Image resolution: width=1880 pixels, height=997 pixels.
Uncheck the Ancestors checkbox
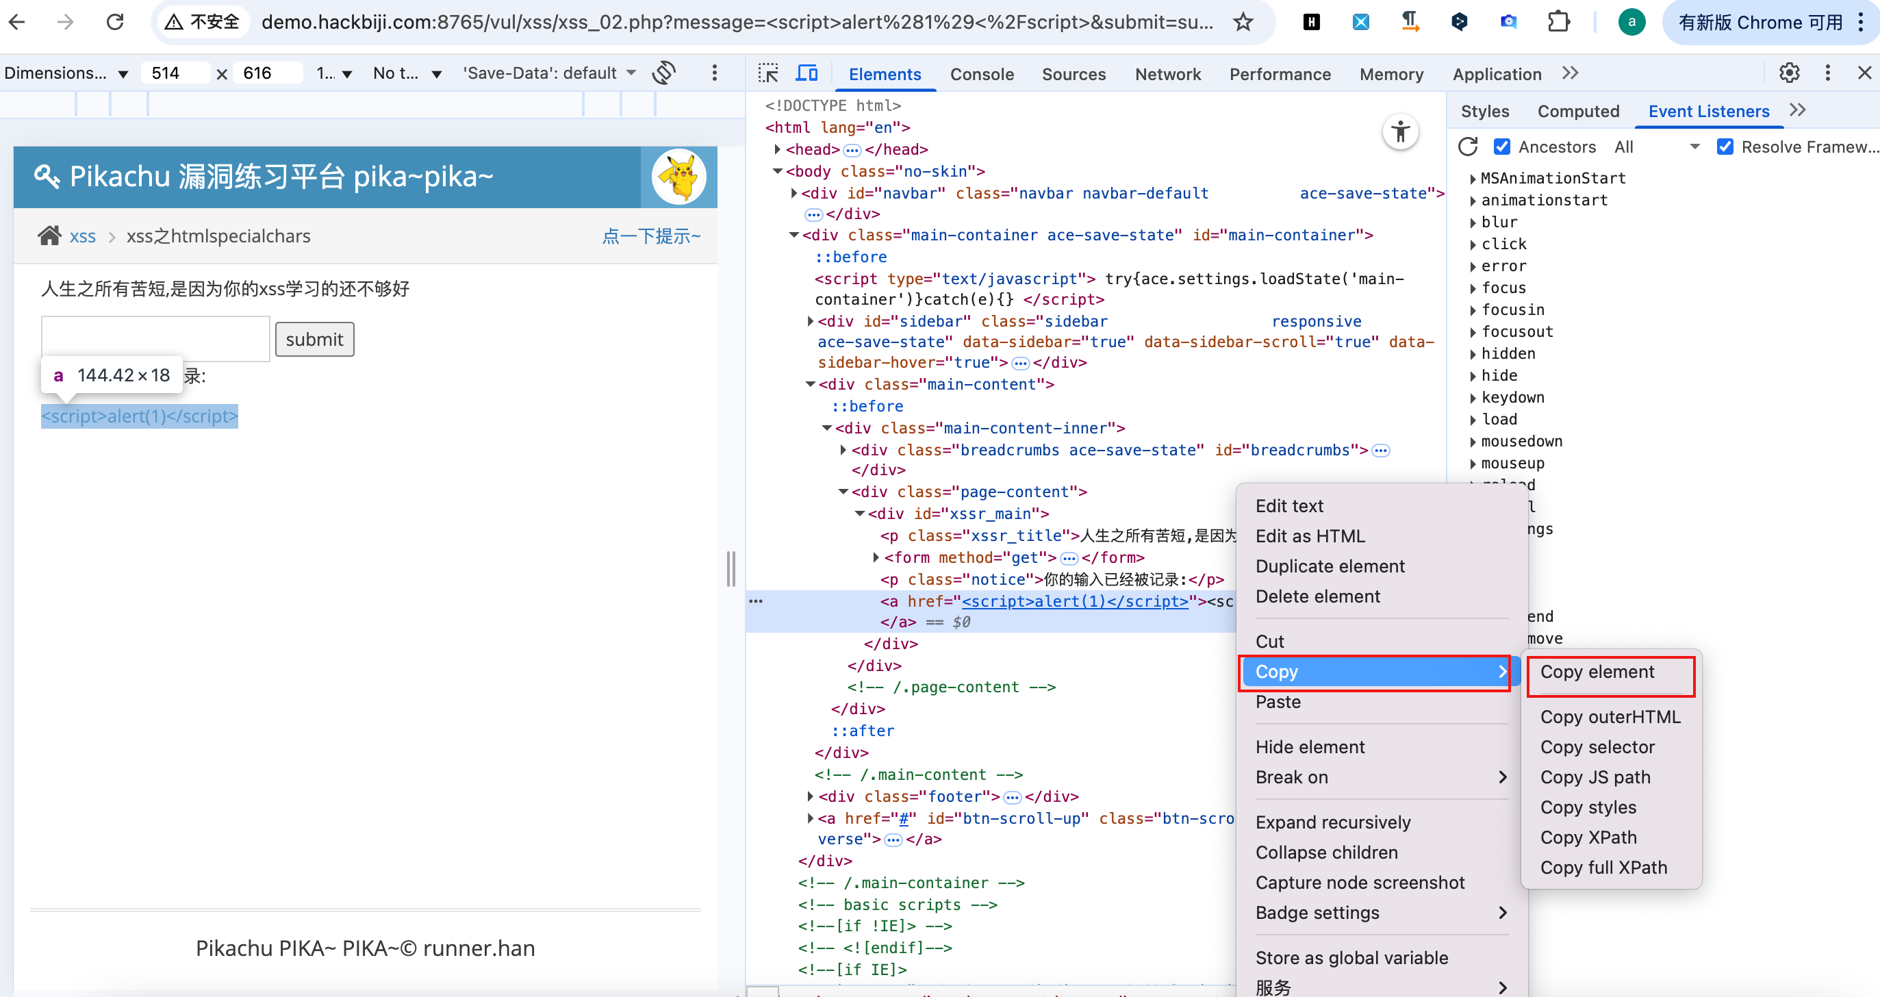point(1501,147)
